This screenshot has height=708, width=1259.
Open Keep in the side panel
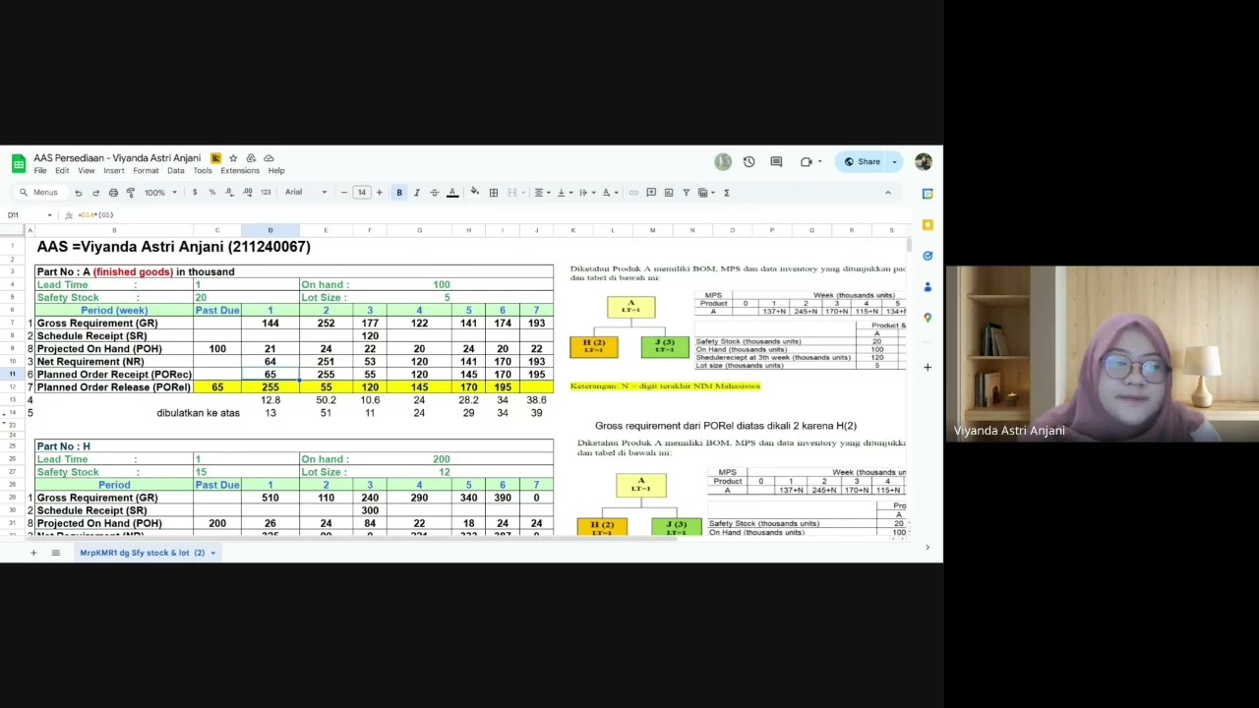pyautogui.click(x=928, y=225)
